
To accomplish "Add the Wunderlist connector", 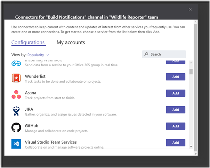I will (x=175, y=77).
